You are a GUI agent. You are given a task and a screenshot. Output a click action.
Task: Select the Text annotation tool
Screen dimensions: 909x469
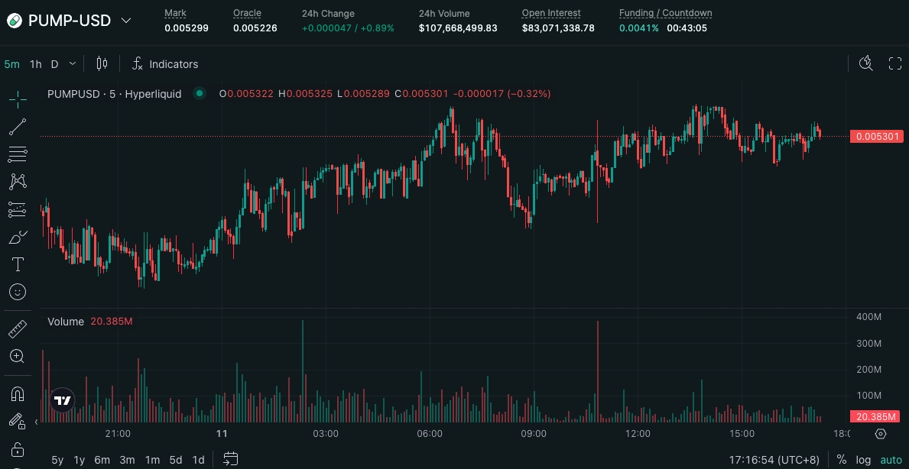point(18,264)
